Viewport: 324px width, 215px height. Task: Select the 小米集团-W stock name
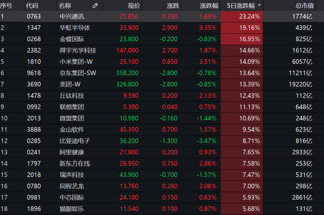(x=76, y=62)
